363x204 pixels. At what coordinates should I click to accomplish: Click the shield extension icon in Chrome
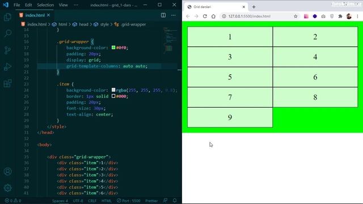[332, 16]
